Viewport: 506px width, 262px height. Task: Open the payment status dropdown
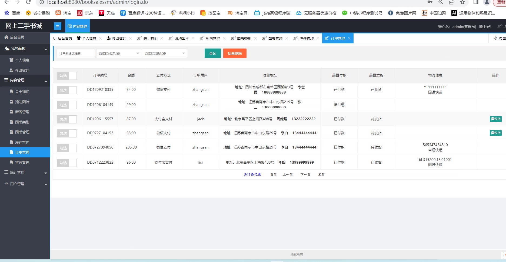pos(119,53)
